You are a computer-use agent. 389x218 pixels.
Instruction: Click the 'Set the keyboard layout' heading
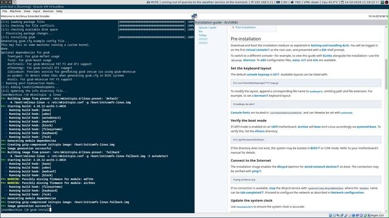[251, 68]
